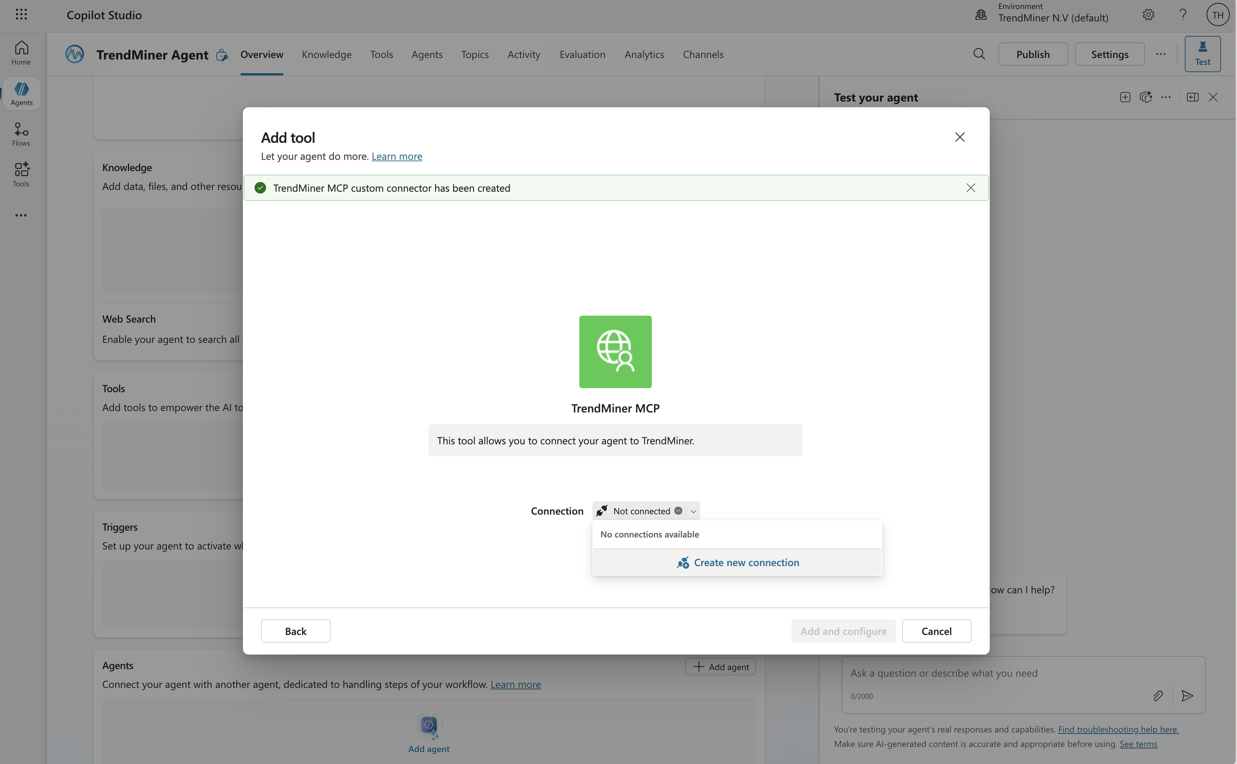
Task: Click the Test agent button
Action: coord(1203,54)
